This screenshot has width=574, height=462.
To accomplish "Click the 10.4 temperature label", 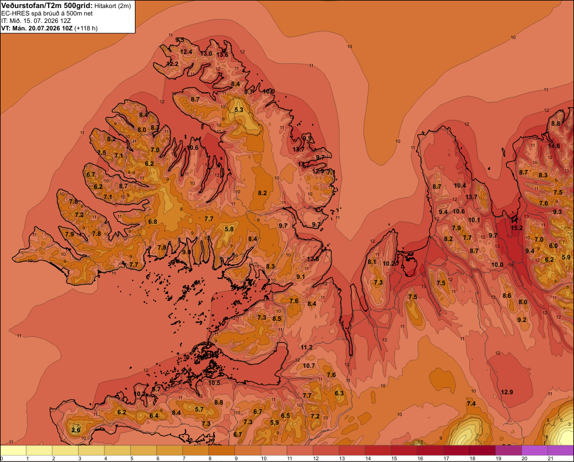I will (x=460, y=185).
